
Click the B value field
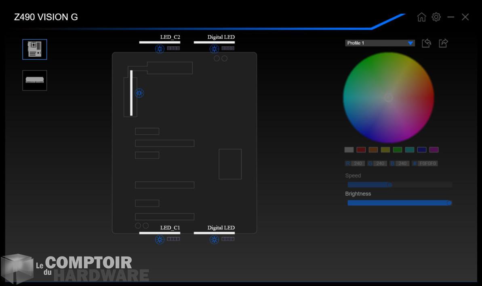402,163
